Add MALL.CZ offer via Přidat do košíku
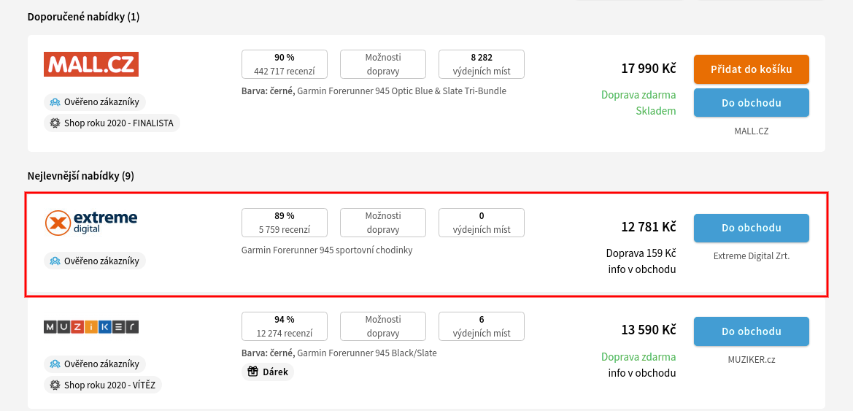 click(752, 69)
